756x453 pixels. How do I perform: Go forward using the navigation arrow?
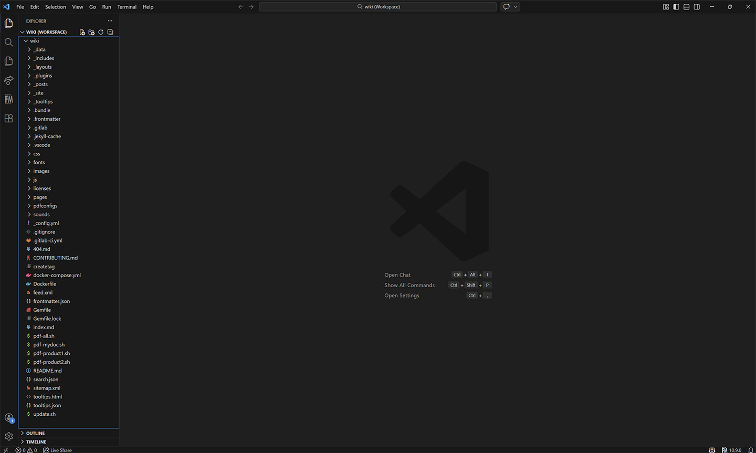251,7
